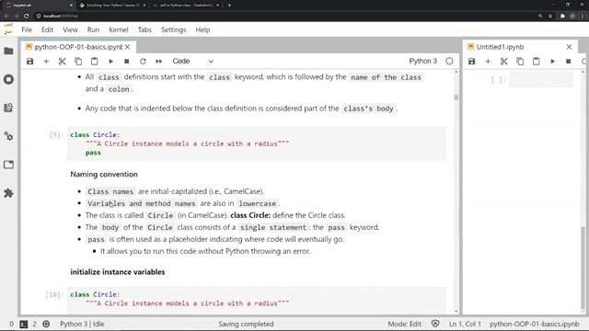Open the Commands palette sidebar icon

coord(8,108)
